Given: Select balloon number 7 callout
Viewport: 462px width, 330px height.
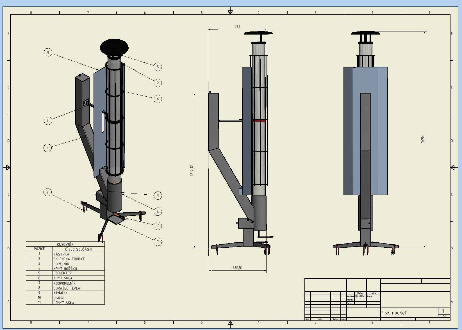Looking at the screenshot, I should click(x=158, y=242).
